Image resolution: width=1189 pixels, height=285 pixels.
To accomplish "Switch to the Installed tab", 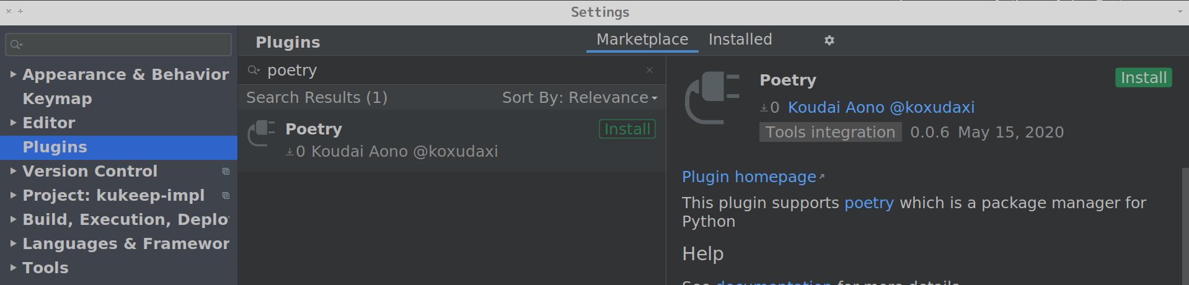I will pyautogui.click(x=740, y=40).
